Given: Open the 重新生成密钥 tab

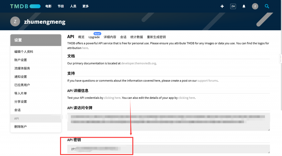Looking at the screenshot, I should point(156,37).
